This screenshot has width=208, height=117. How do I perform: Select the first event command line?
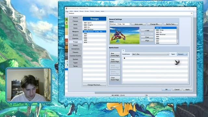click(x=155, y=58)
